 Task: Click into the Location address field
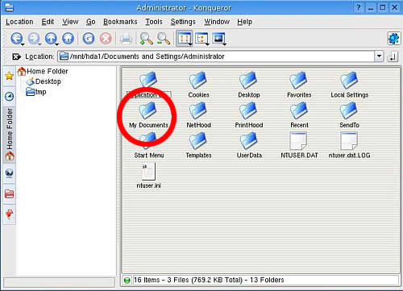pos(216,56)
